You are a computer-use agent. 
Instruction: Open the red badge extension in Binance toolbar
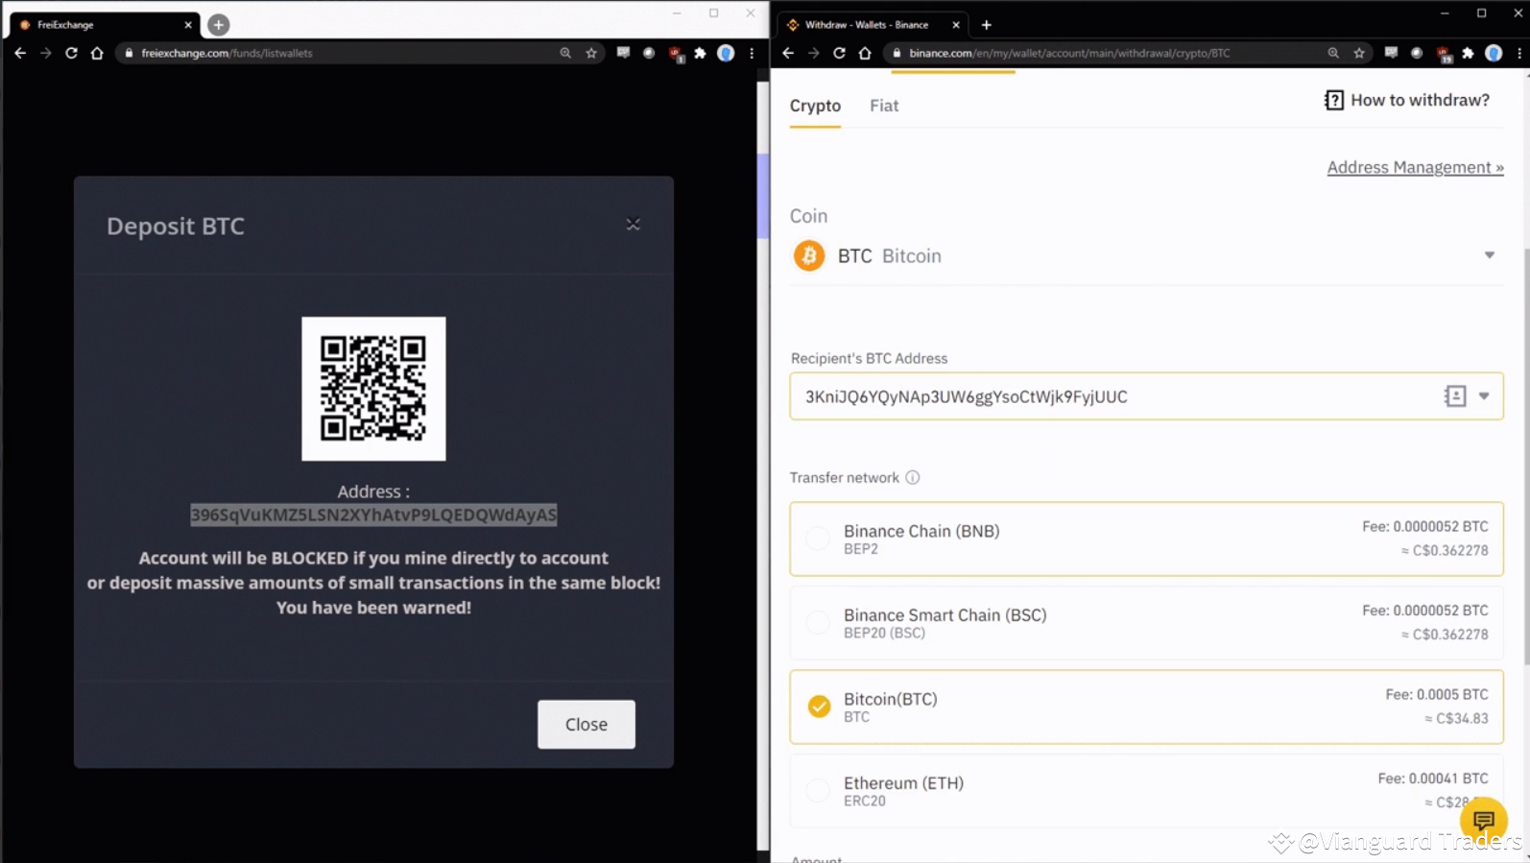pyautogui.click(x=1444, y=54)
